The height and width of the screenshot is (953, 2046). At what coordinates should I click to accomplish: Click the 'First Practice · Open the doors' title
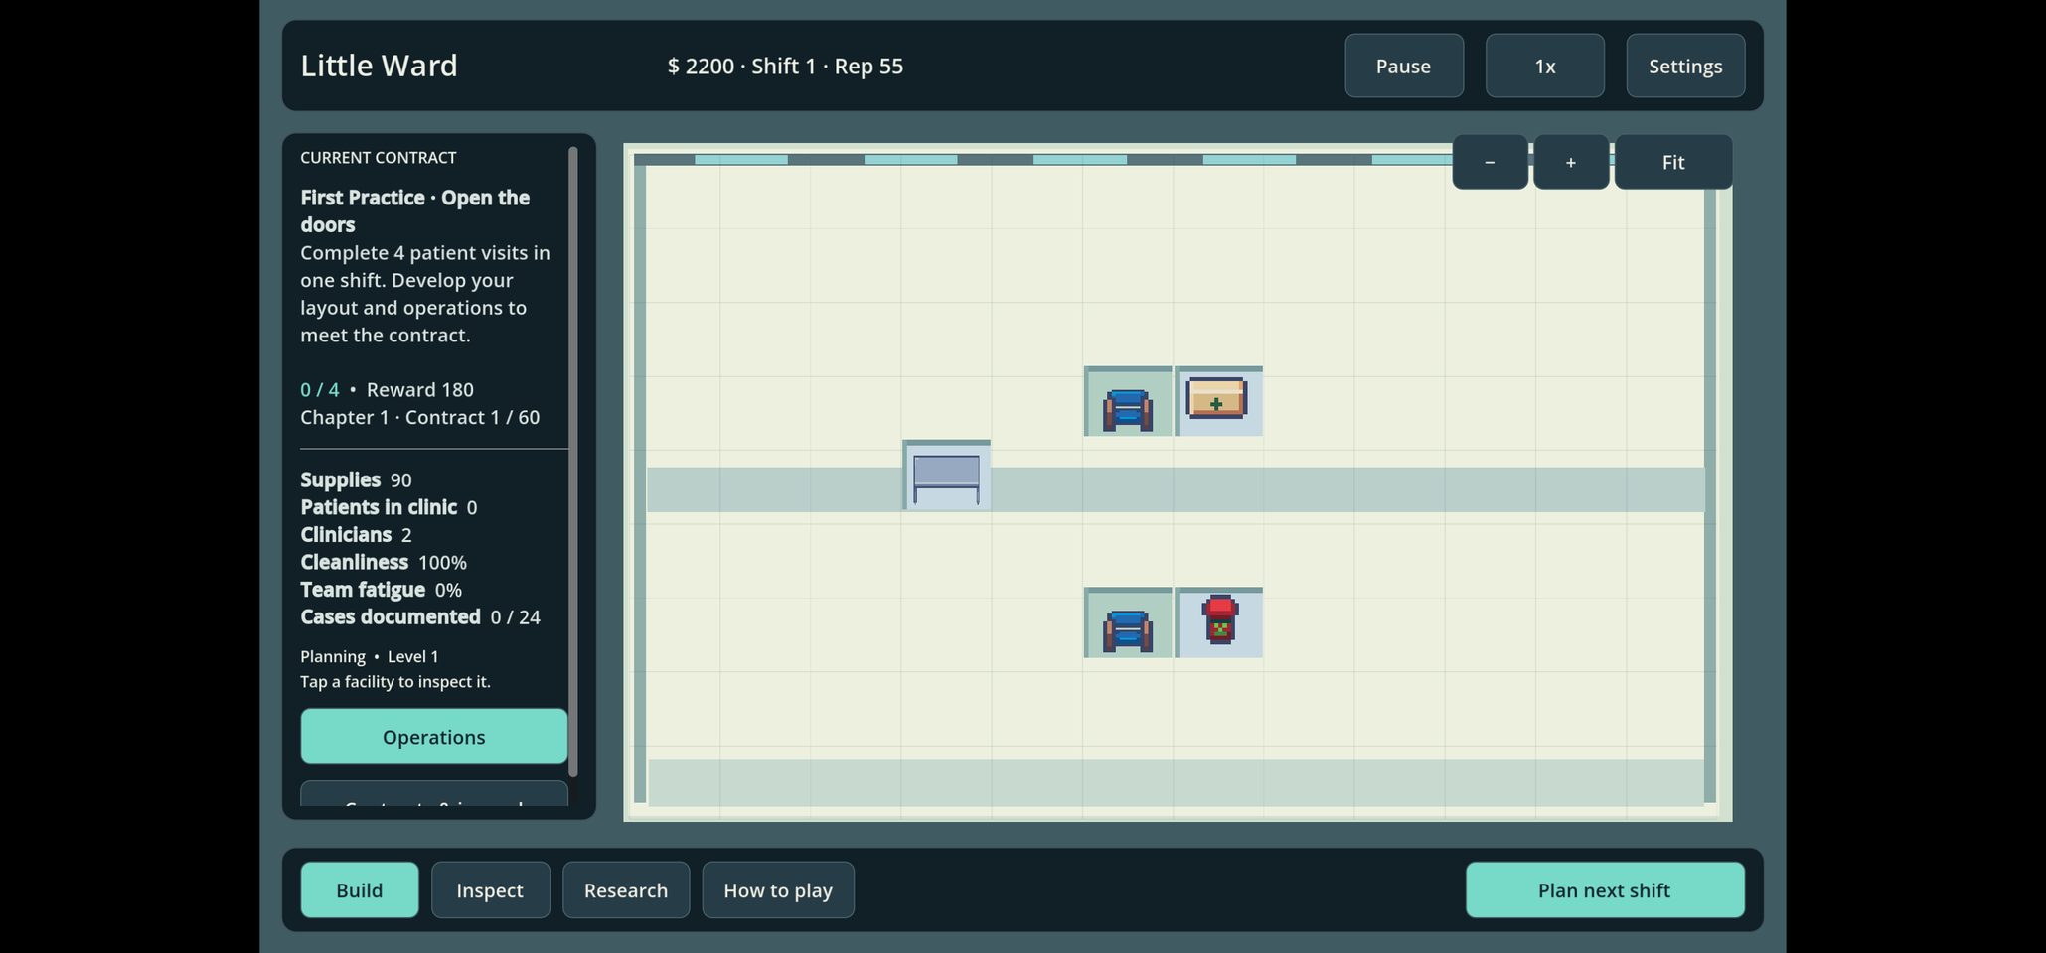(415, 210)
